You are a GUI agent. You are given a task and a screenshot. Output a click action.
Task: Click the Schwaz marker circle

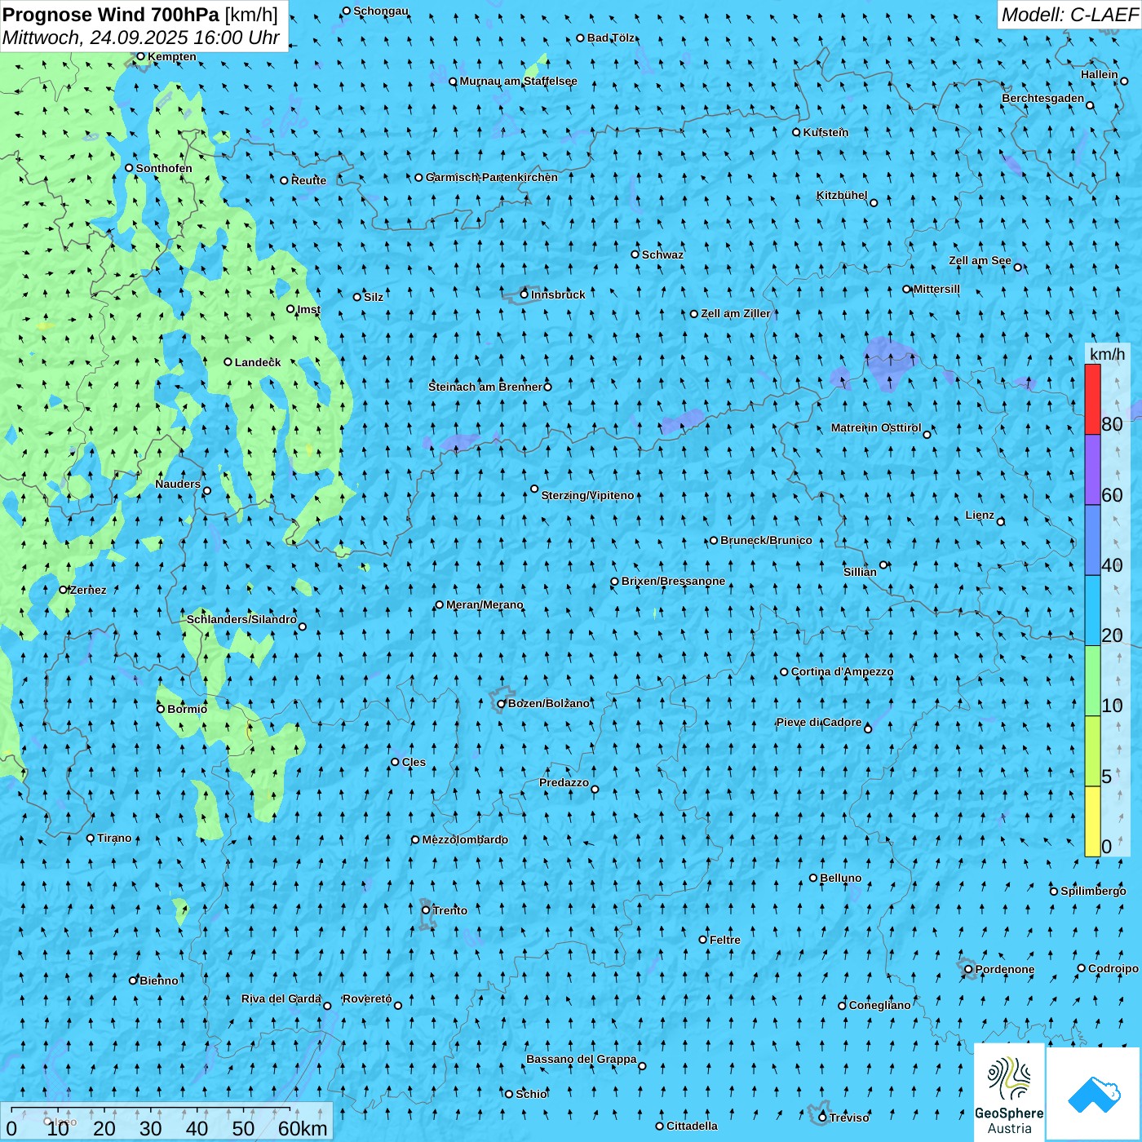click(x=635, y=255)
